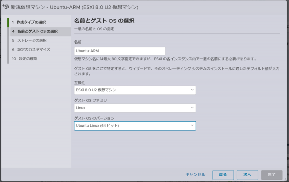The width and height of the screenshot is (289, 182).
Task: Click the 戻る button
Action: coord(223,175)
